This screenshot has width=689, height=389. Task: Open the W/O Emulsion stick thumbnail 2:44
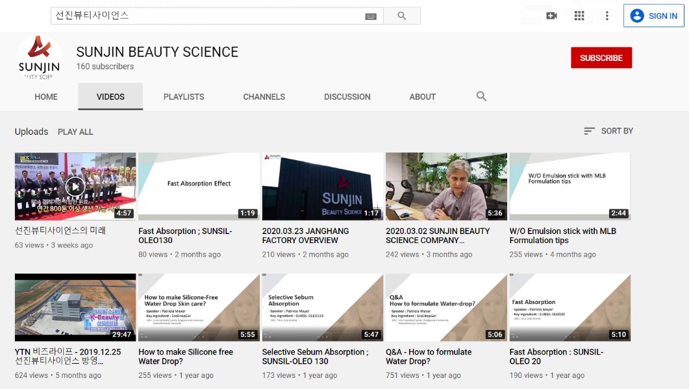pos(570,186)
